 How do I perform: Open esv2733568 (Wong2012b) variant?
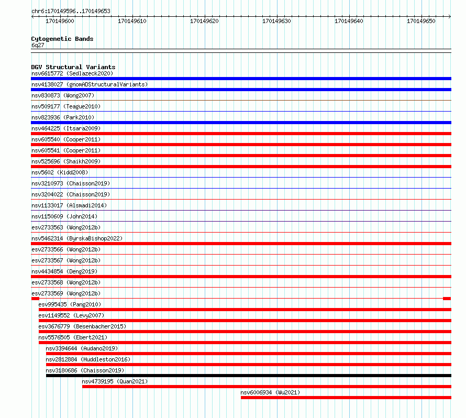(x=66, y=282)
